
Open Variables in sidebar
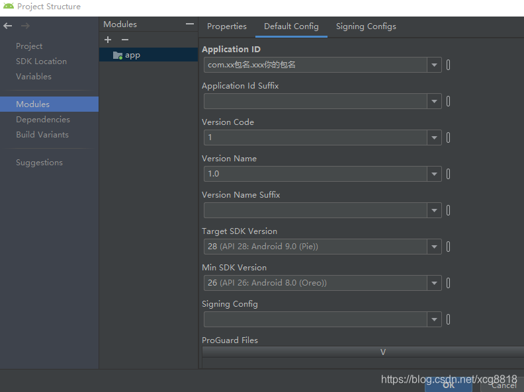coord(34,77)
